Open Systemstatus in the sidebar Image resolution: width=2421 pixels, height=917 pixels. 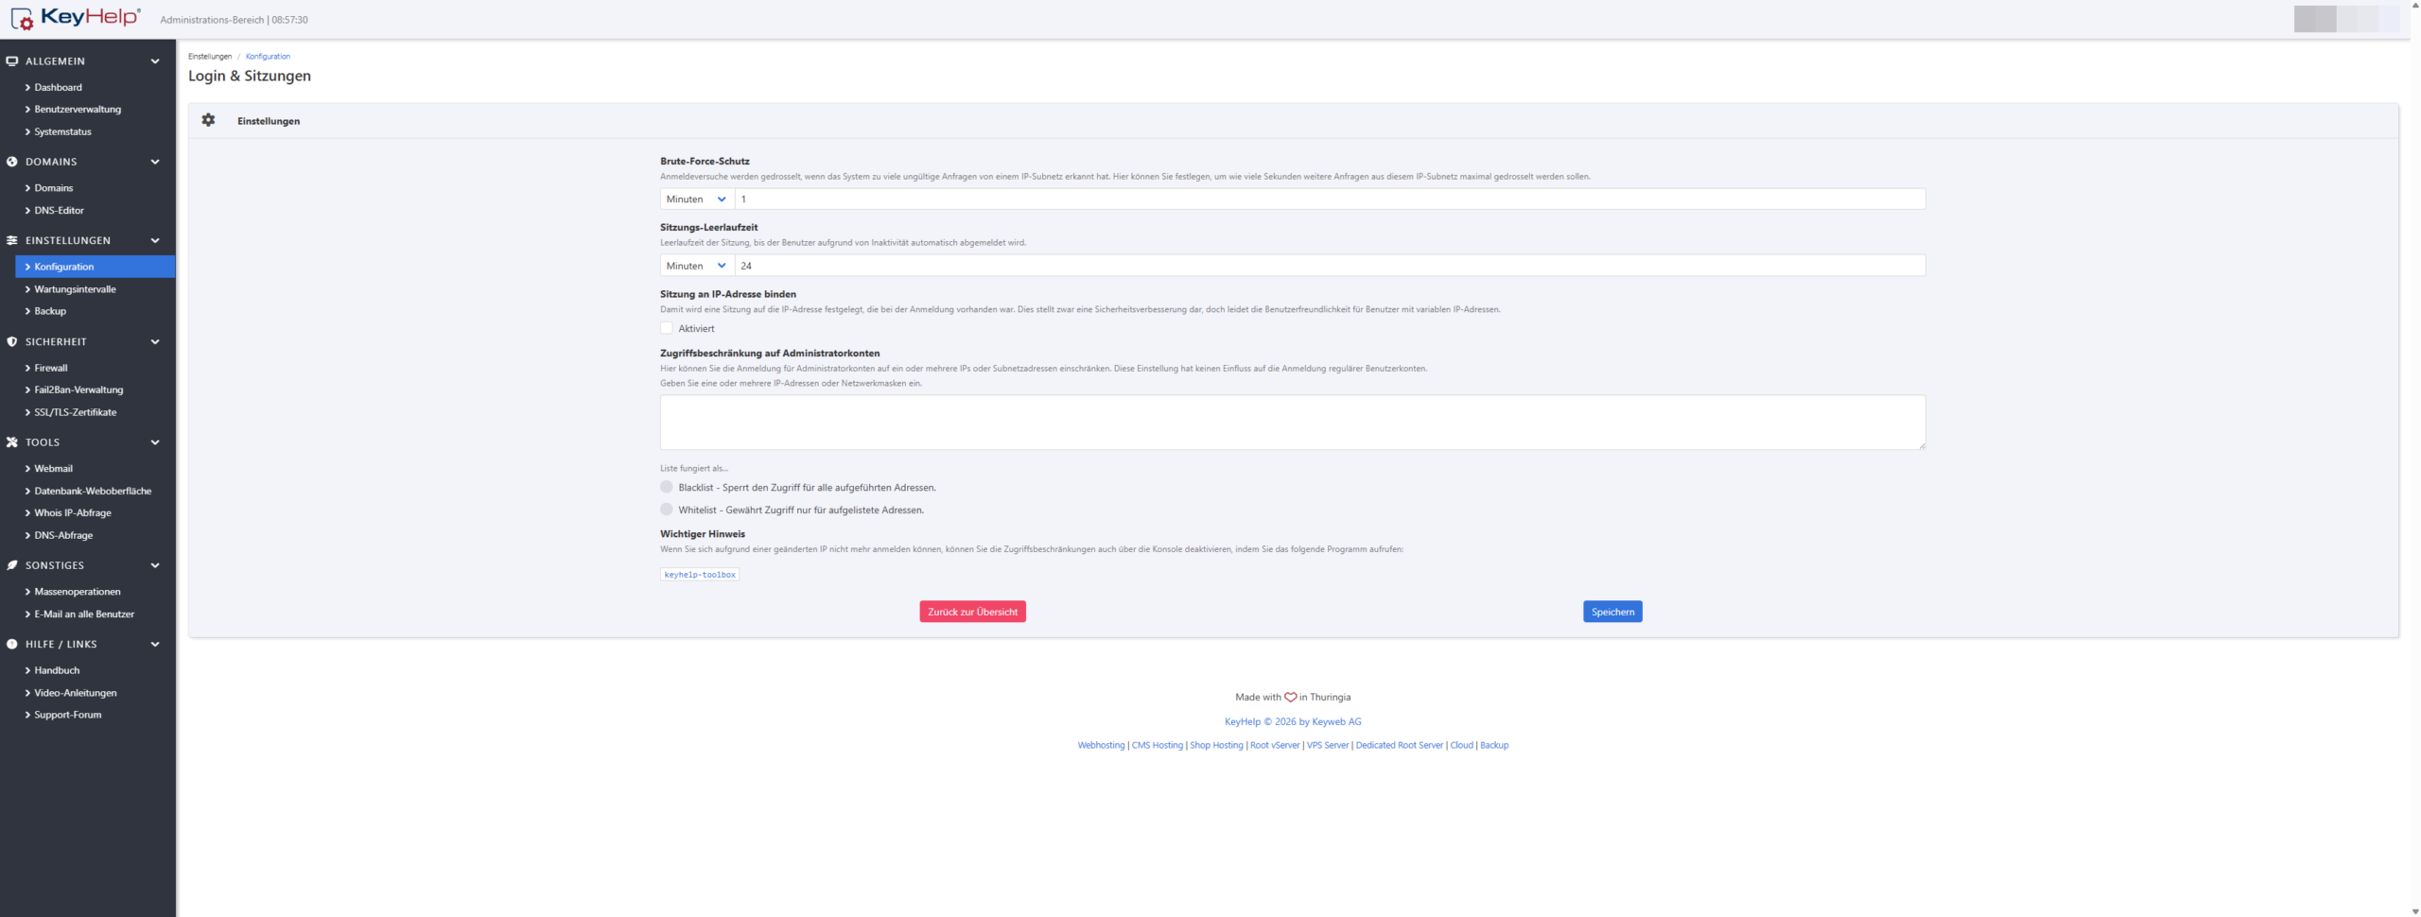[x=62, y=132]
